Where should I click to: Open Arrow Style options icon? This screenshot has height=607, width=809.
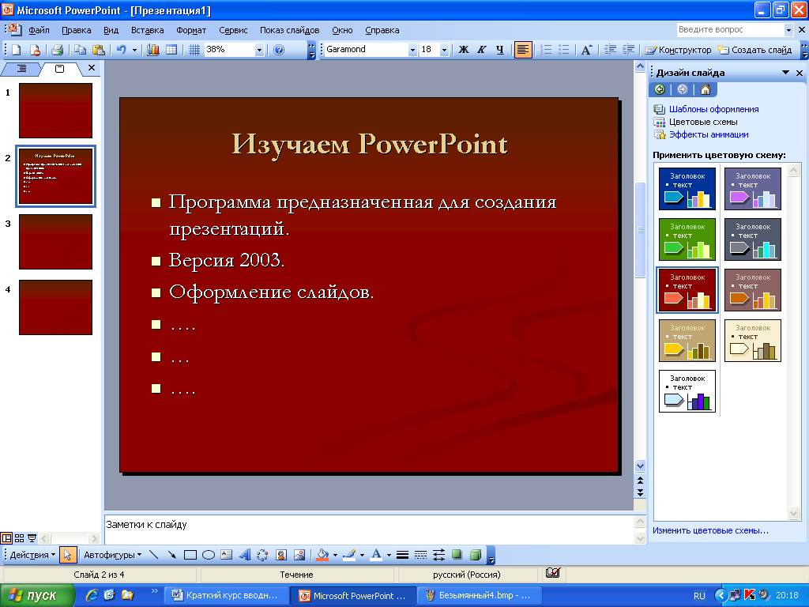click(x=438, y=555)
